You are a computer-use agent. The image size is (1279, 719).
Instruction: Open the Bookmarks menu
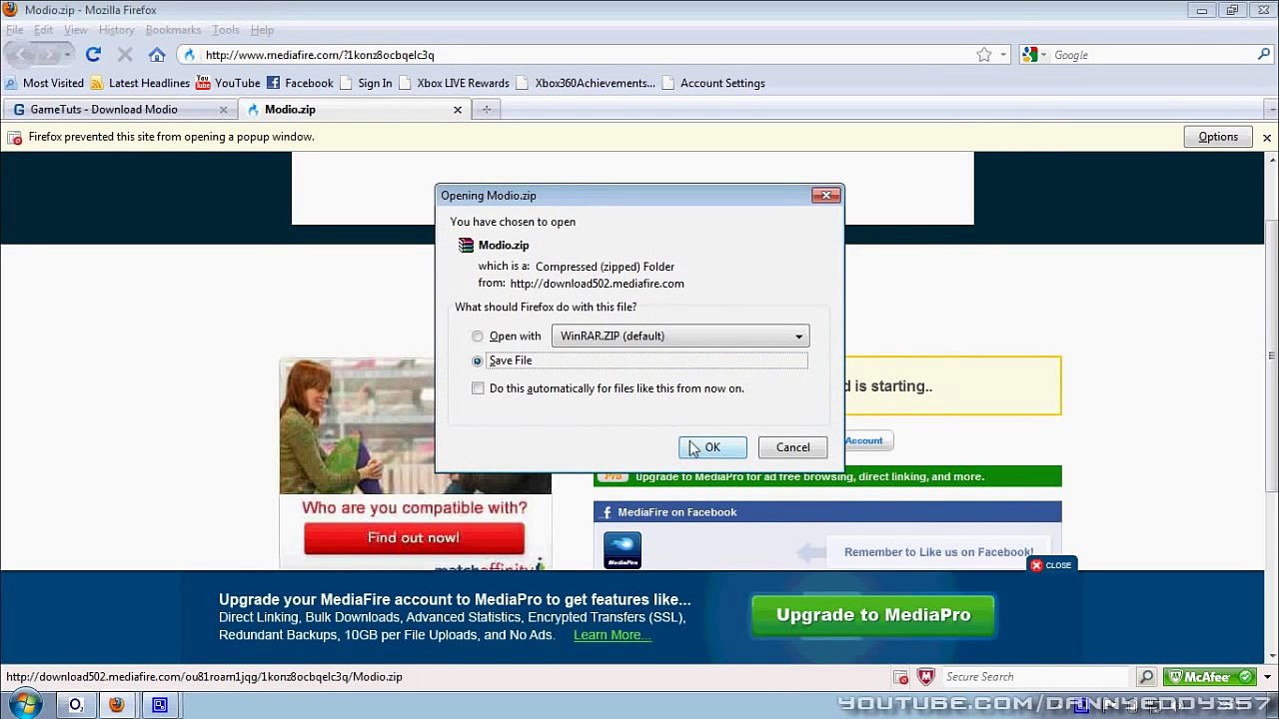pos(173,30)
